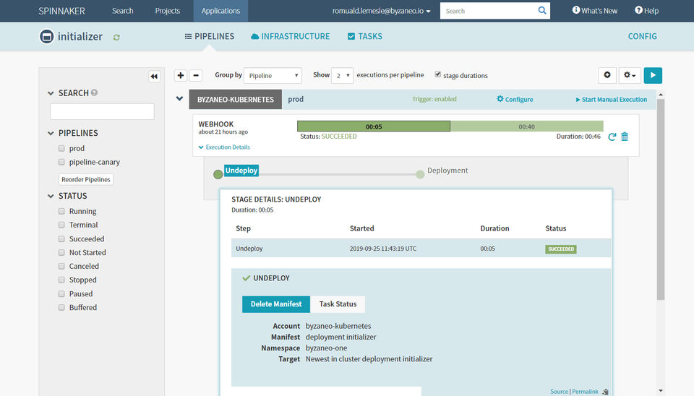
Task: Open the Permalink link
Action: (x=585, y=392)
